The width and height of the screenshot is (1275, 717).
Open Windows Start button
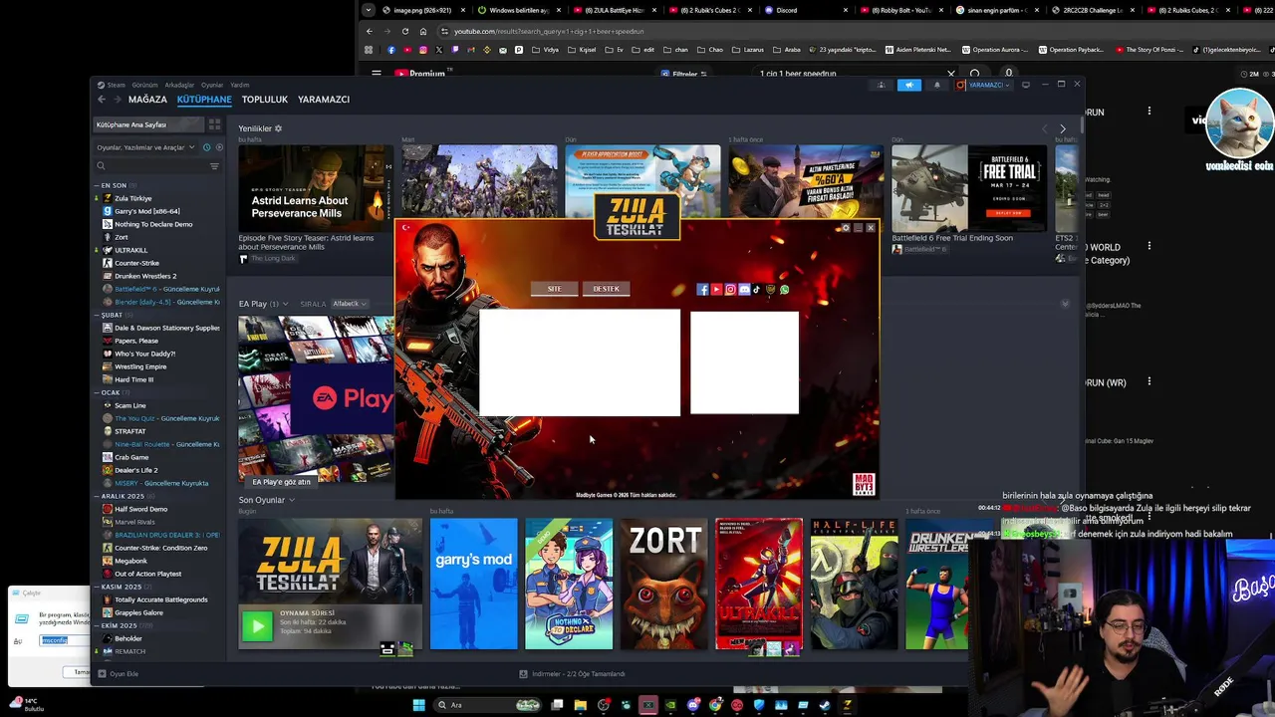[x=418, y=705]
